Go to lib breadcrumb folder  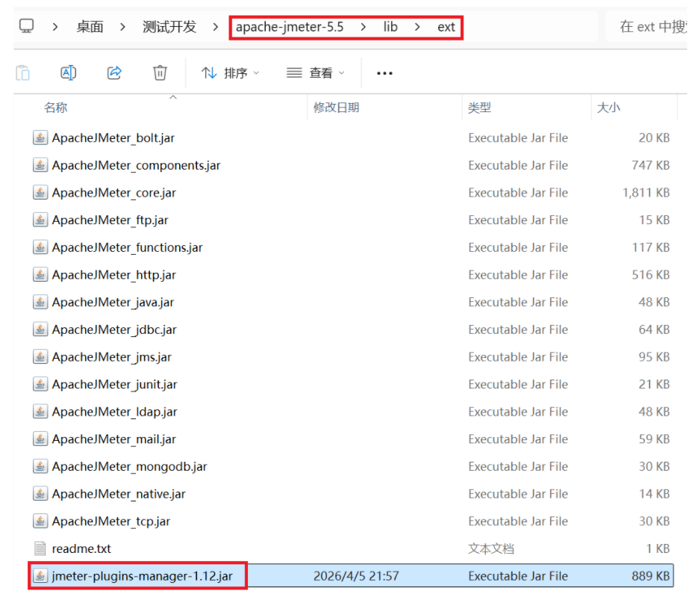coord(390,27)
